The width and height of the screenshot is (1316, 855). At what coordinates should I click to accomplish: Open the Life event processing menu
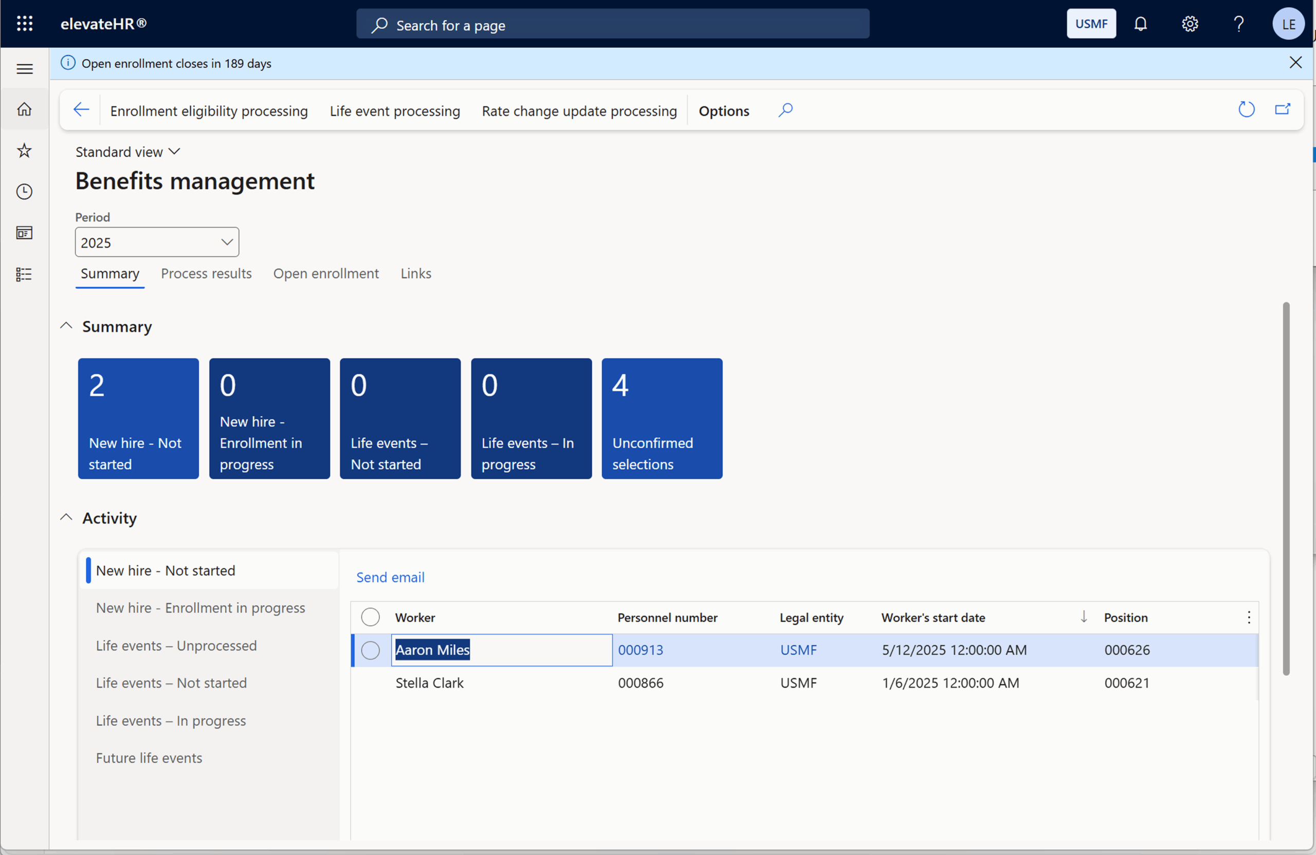[394, 110]
